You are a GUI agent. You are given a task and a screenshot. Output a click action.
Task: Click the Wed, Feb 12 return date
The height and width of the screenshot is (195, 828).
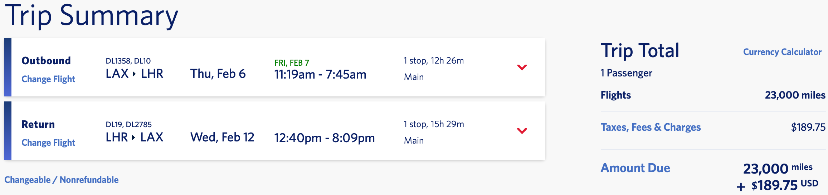222,137
